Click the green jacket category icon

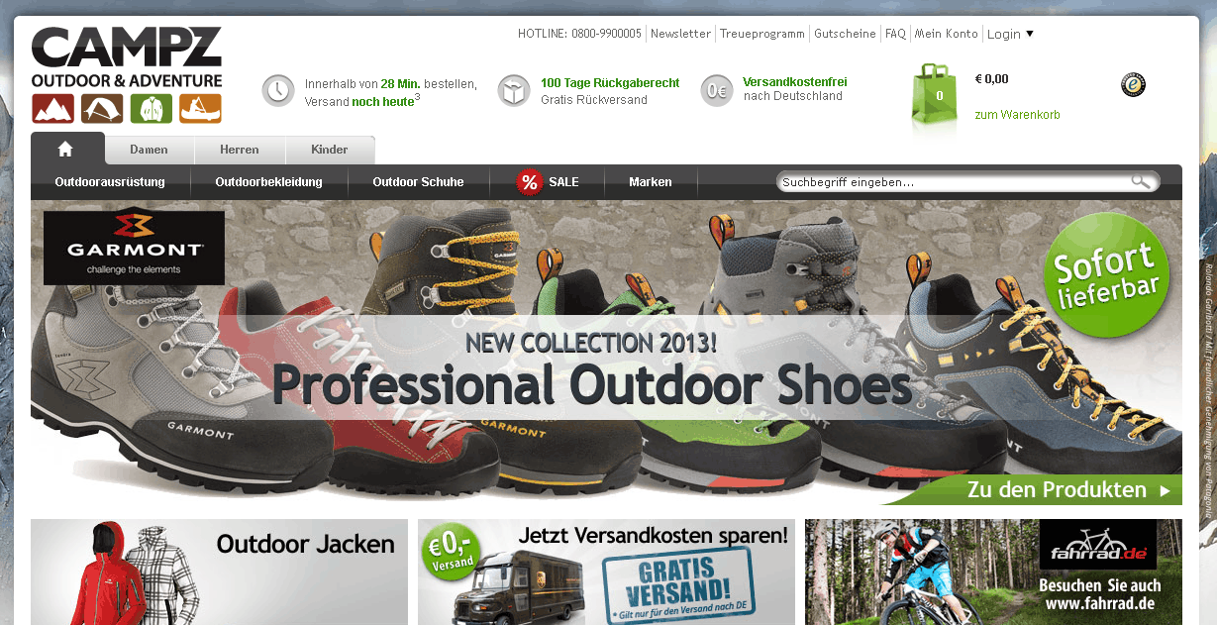click(152, 109)
